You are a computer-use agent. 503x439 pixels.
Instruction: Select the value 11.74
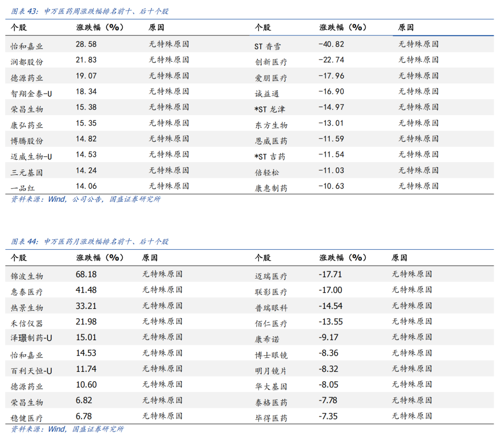coord(86,369)
